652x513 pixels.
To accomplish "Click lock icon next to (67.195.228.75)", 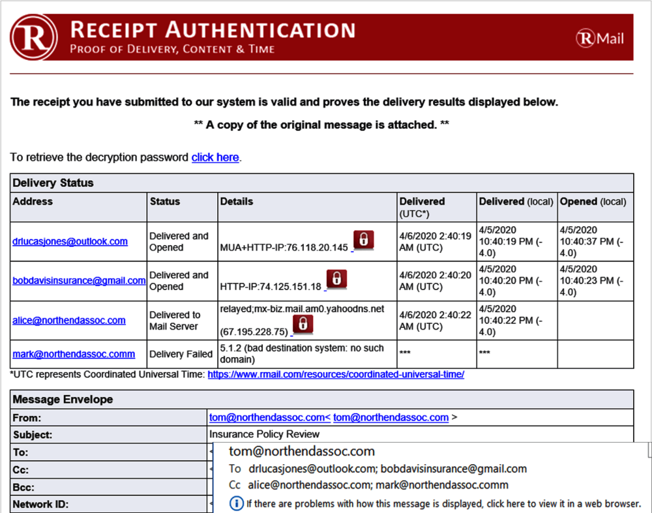I will point(302,324).
